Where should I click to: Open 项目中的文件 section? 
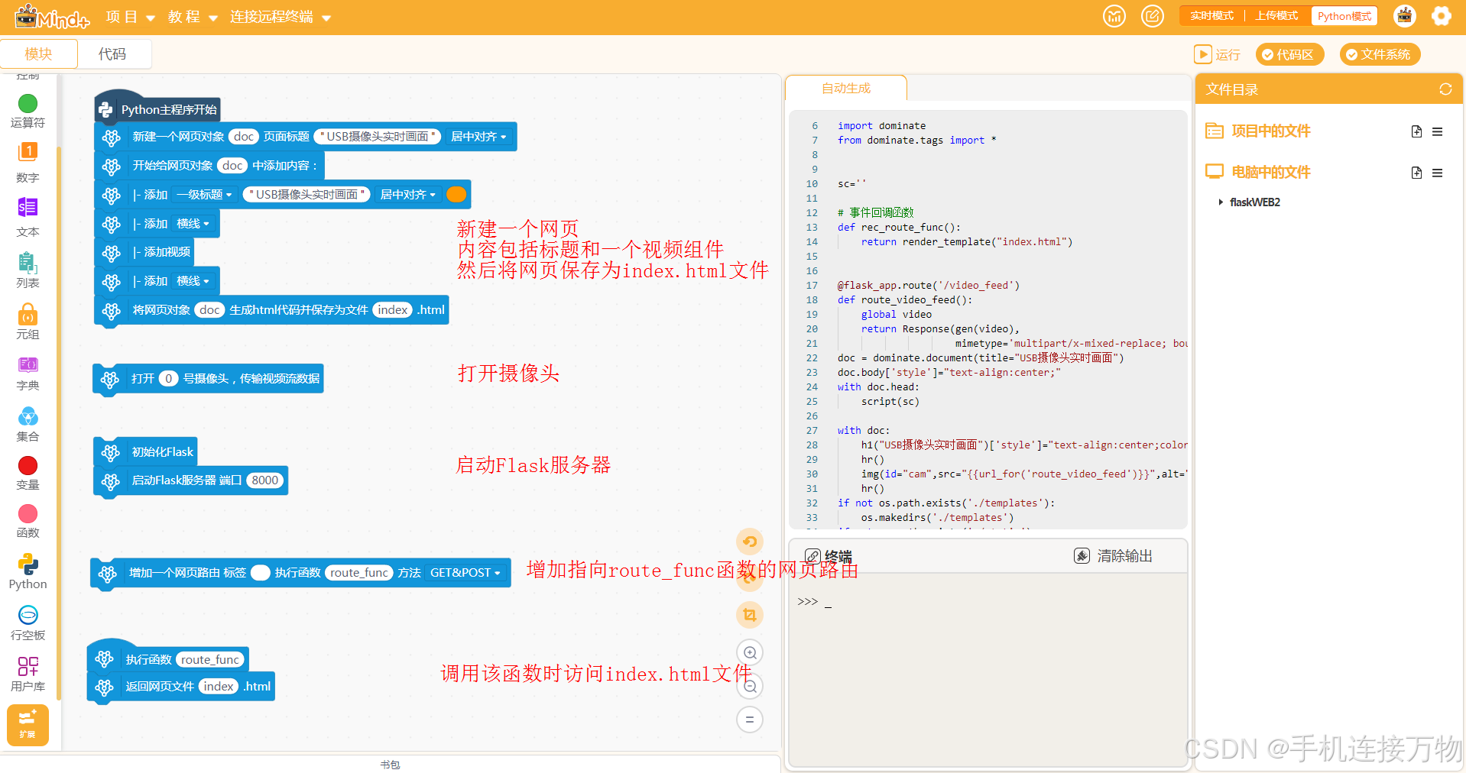pyautogui.click(x=1258, y=131)
